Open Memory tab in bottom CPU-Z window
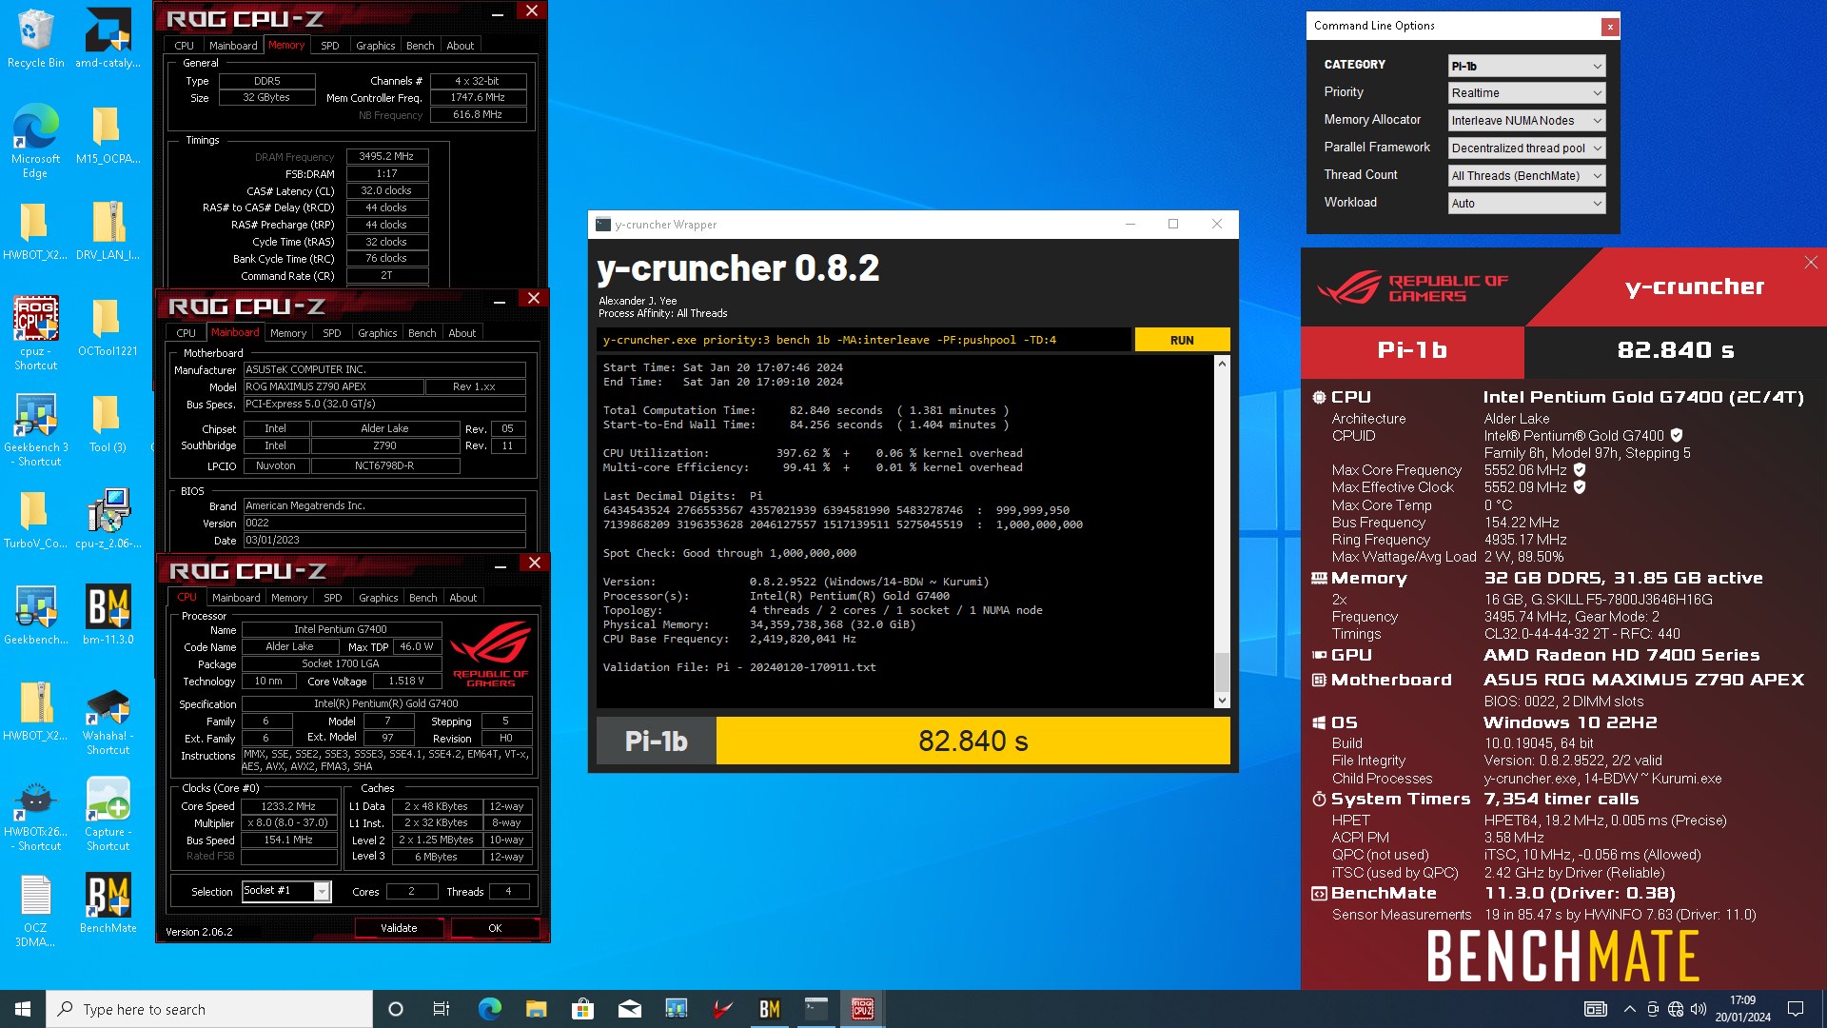Screen dimensions: 1827x1028 [289, 598]
